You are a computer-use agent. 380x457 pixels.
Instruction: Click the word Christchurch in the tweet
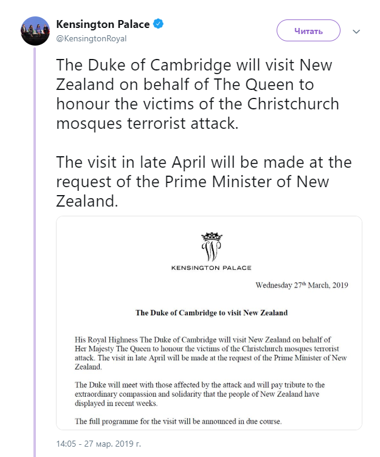click(285, 103)
